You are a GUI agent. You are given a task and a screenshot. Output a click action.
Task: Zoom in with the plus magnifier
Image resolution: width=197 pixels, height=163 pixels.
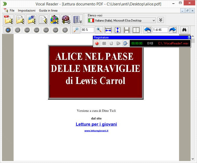[99, 30]
